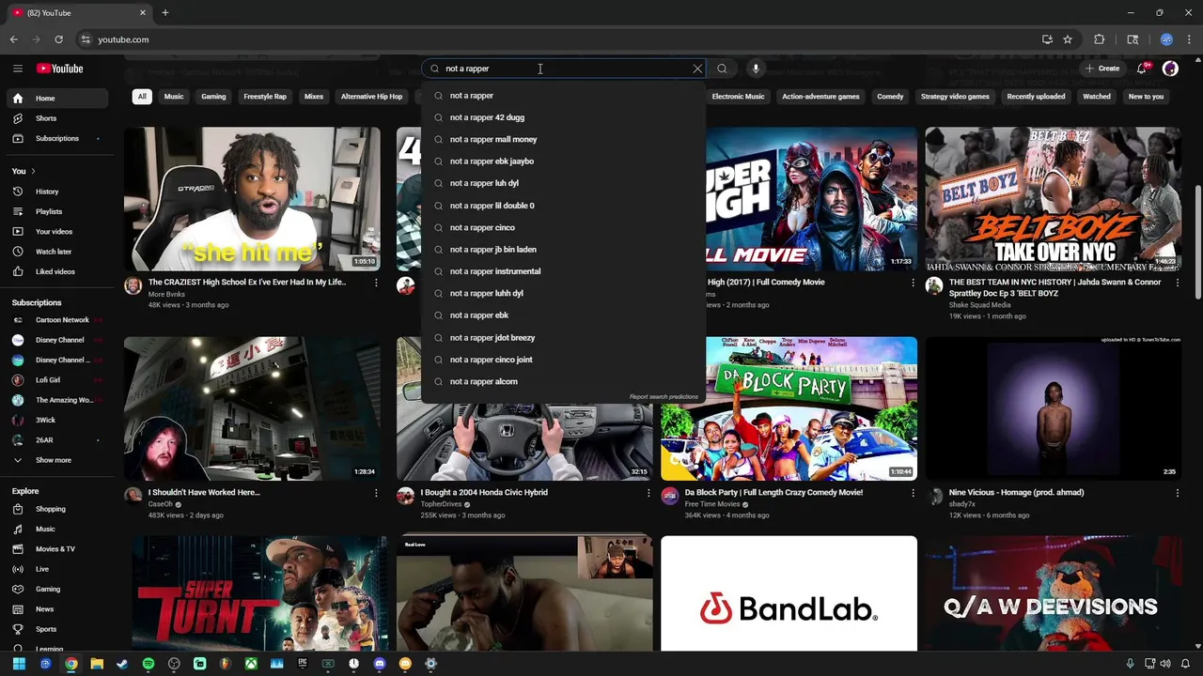The image size is (1203, 676).
Task: Select the Alternative Hip Hop chip
Action: click(371, 97)
